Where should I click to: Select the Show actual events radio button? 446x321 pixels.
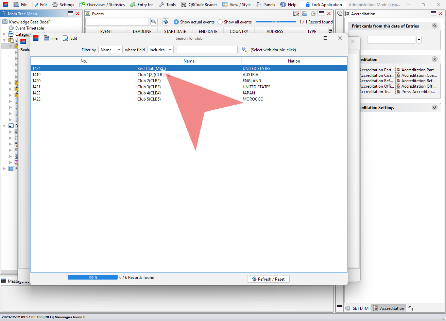point(176,22)
